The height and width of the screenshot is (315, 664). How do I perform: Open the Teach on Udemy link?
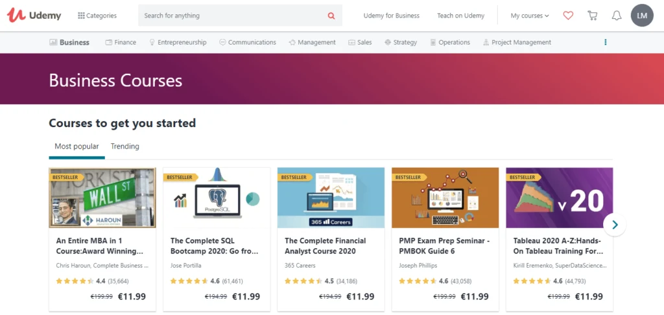coord(461,16)
